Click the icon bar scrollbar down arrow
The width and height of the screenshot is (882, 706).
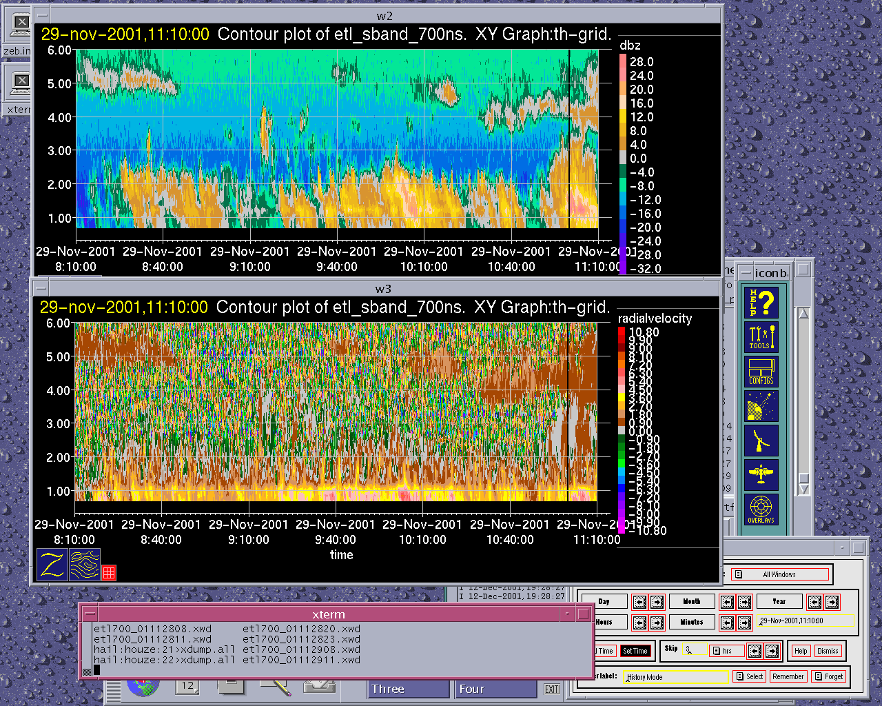pyautogui.click(x=803, y=488)
